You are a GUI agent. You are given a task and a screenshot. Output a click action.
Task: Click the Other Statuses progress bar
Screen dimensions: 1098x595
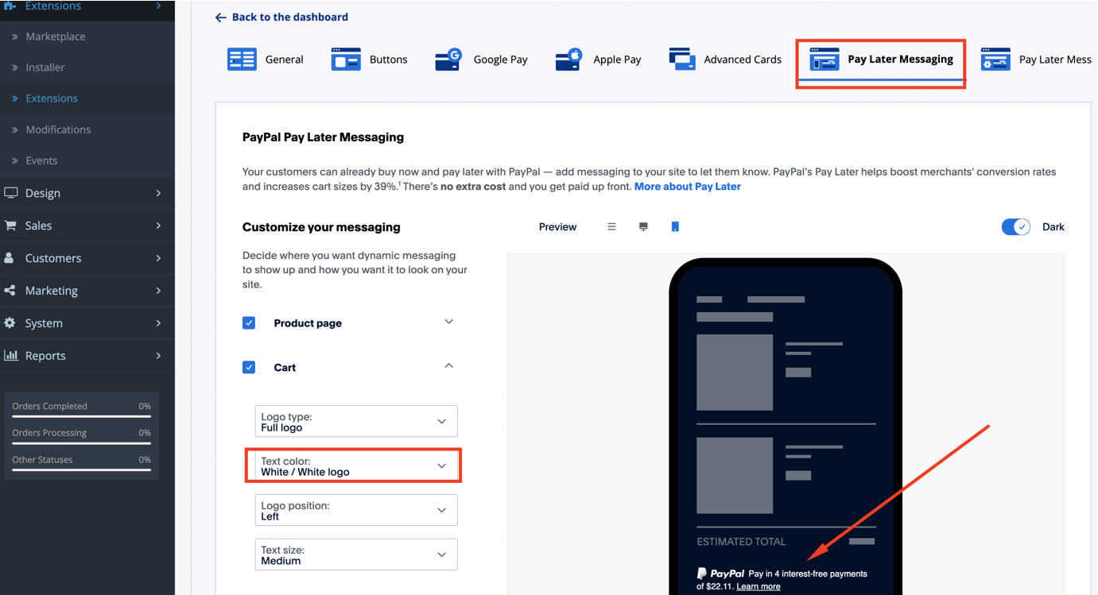(81, 470)
